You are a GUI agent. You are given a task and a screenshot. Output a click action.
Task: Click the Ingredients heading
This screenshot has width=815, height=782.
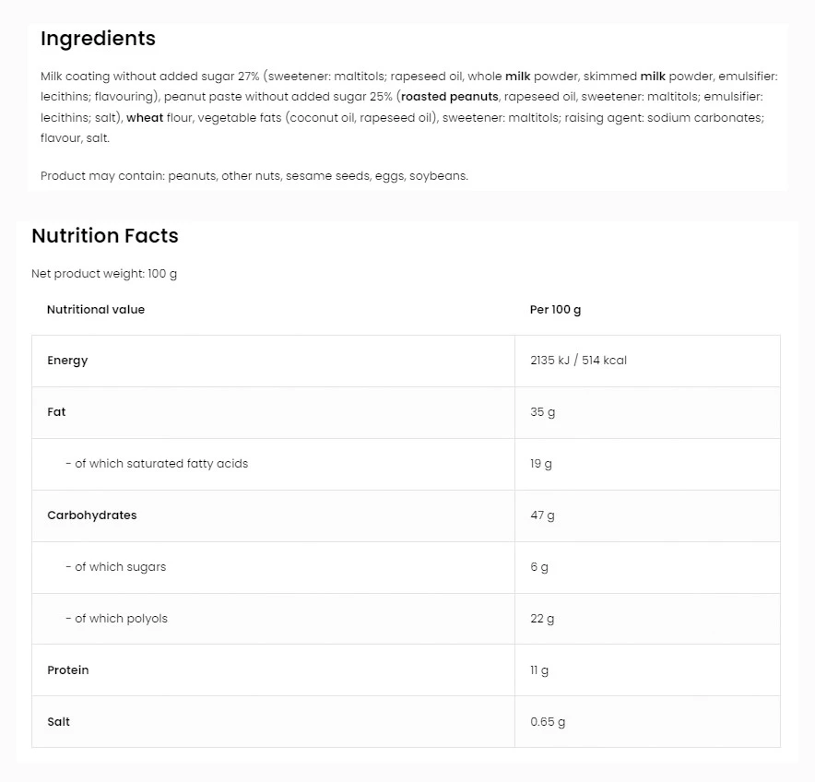(x=98, y=39)
